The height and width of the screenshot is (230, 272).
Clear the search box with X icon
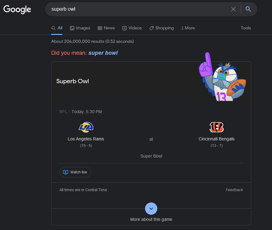tap(233, 9)
